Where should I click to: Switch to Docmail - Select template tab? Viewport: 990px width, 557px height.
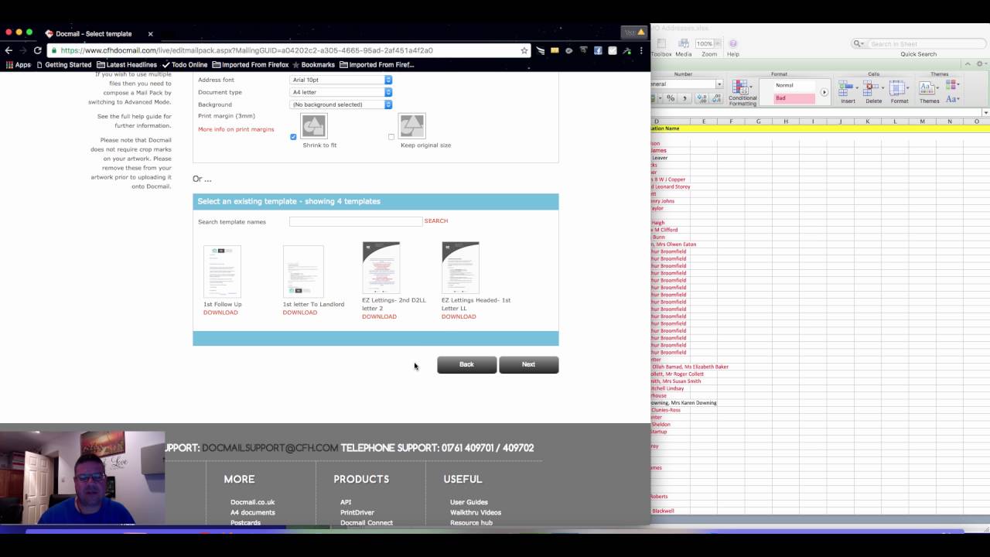click(97, 34)
